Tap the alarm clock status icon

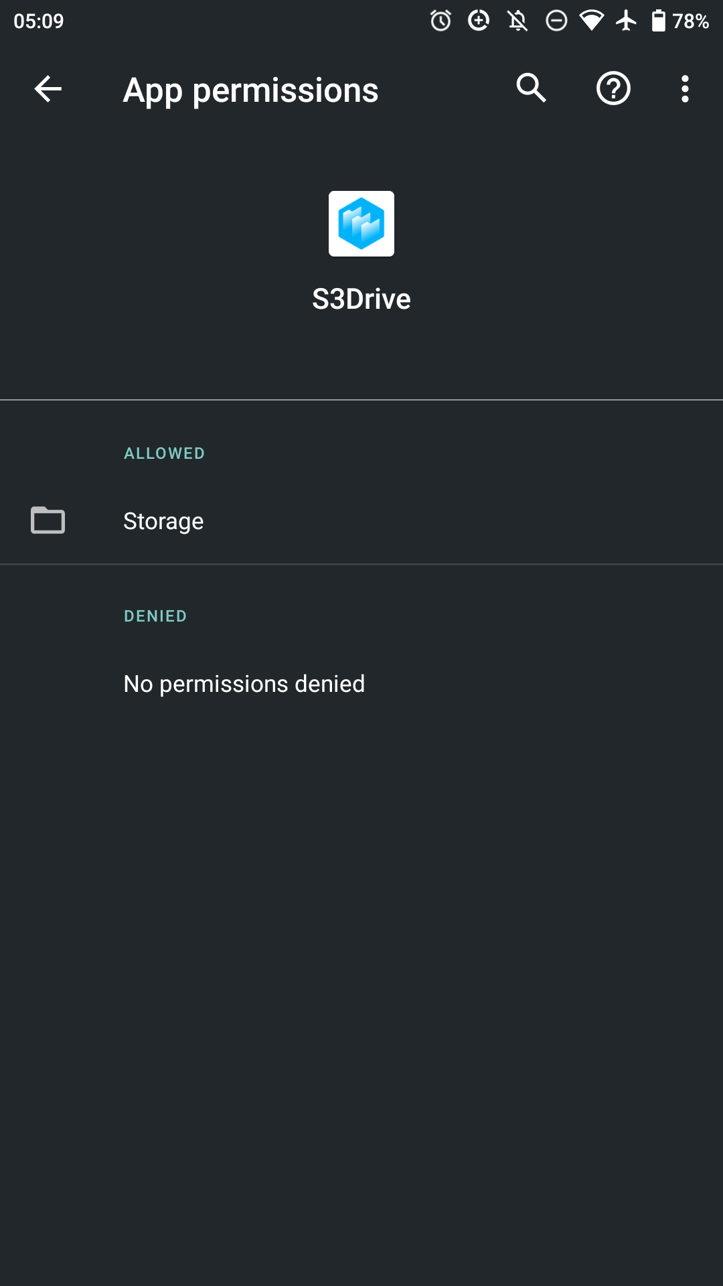(x=440, y=21)
